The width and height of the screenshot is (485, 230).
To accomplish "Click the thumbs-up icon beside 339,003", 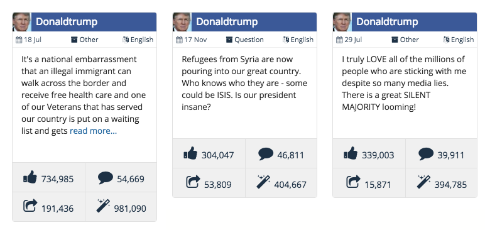I will point(351,153).
